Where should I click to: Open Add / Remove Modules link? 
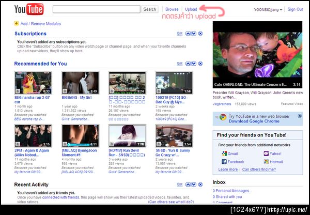(40, 24)
